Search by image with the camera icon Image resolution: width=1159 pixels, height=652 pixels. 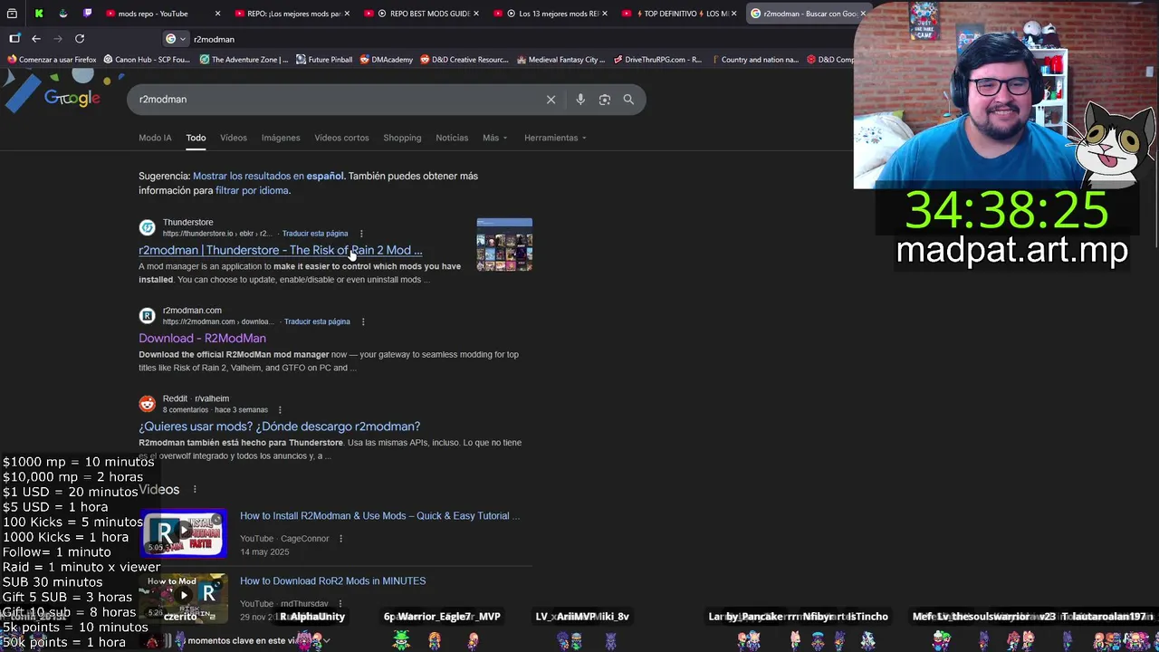click(x=605, y=100)
